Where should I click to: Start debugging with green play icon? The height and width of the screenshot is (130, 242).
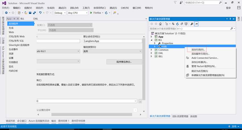(91, 13)
